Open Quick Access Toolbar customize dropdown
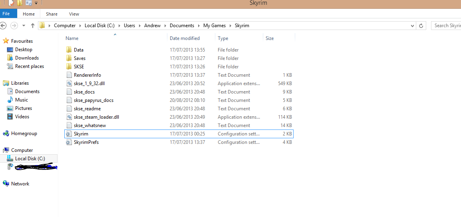The width and height of the screenshot is (461, 217). coord(36,3)
